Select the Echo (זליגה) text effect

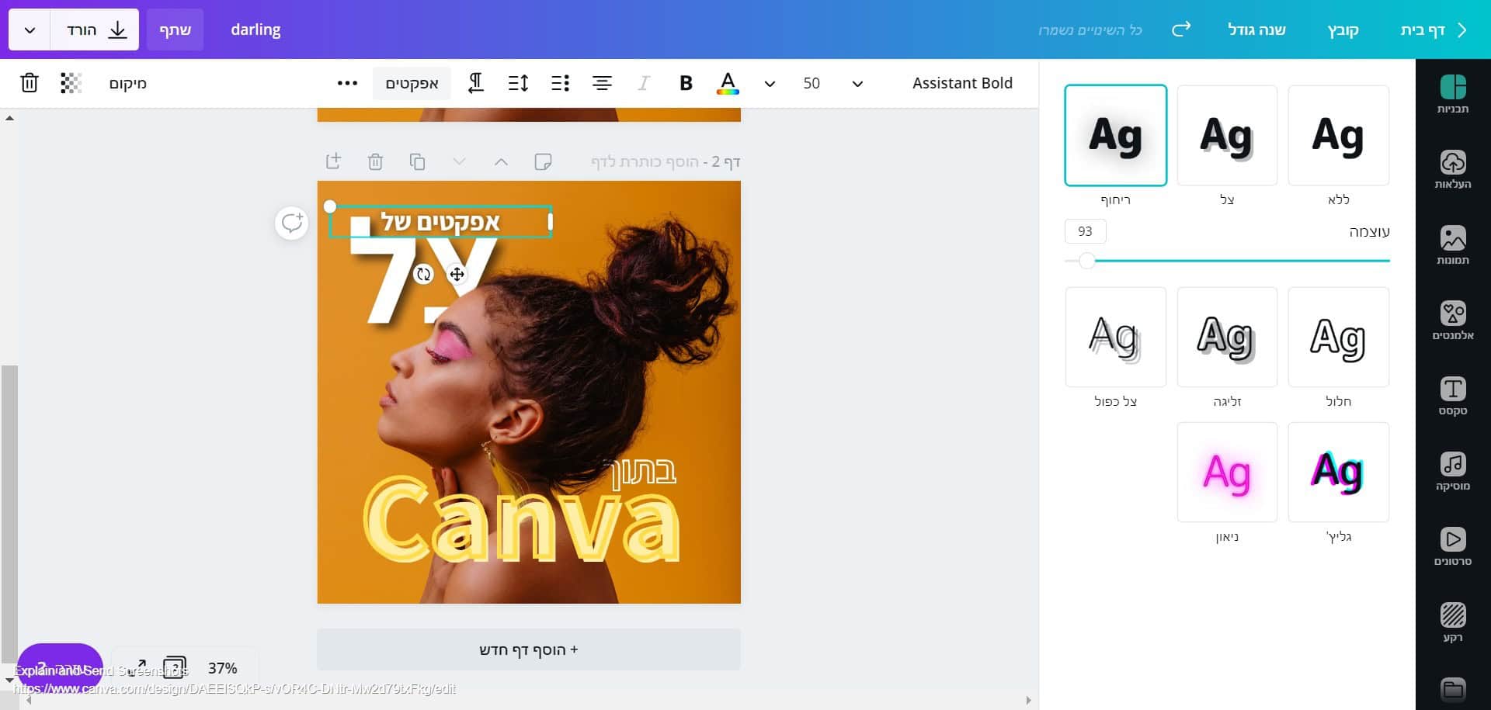click(1227, 337)
